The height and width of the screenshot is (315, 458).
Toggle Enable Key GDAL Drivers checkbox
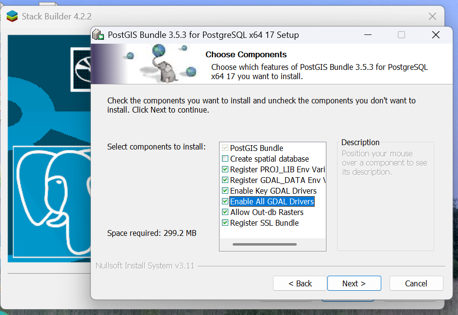pos(225,191)
